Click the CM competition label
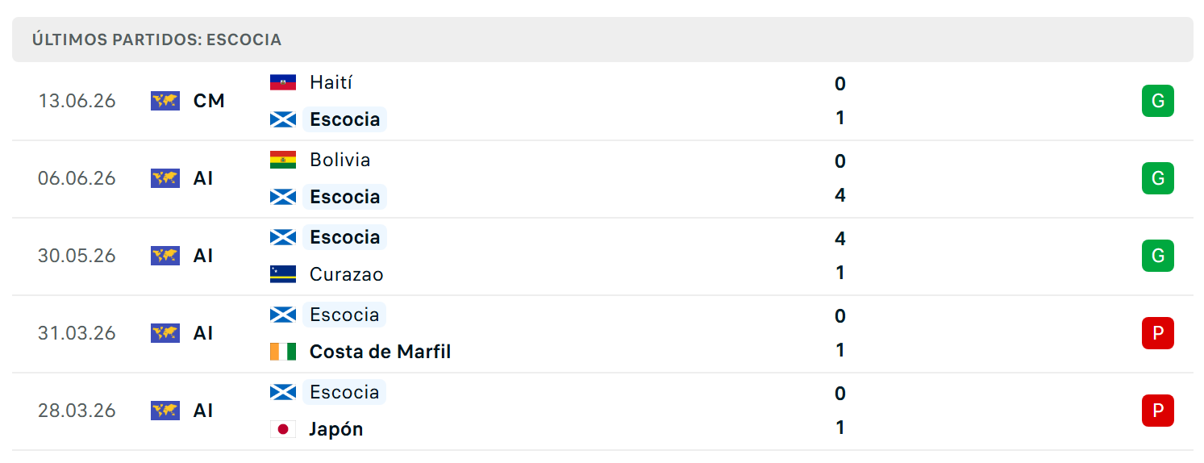Image resolution: width=1204 pixels, height=463 pixels. click(209, 101)
